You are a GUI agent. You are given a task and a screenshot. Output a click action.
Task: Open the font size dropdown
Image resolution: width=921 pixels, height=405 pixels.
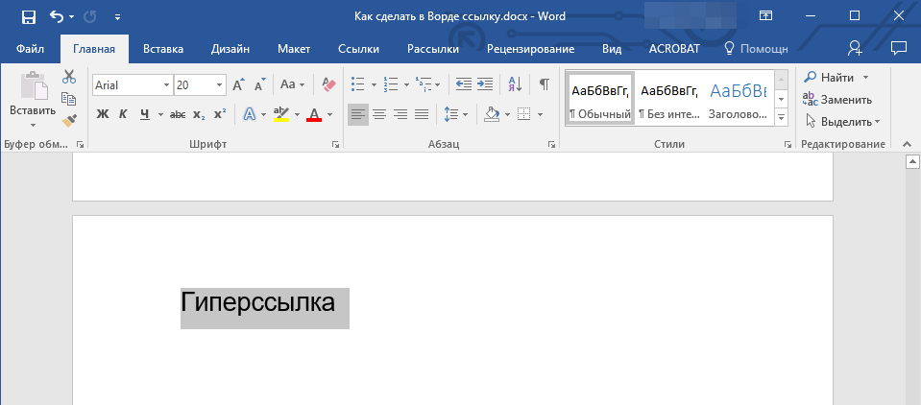220,85
